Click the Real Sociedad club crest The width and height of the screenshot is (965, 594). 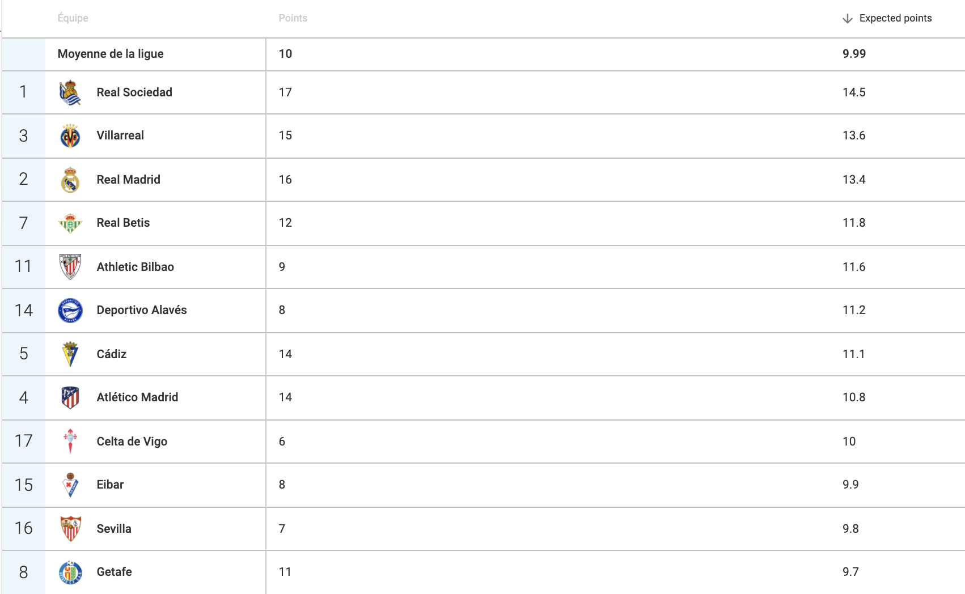click(x=70, y=92)
